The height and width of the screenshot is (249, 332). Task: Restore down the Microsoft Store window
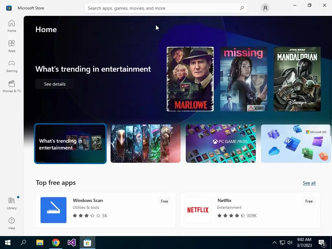310,5
